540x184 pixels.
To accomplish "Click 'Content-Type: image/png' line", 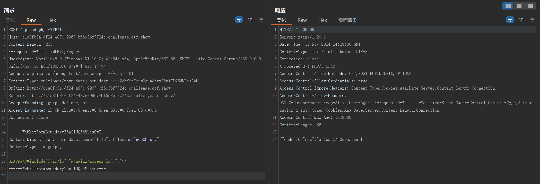I will 35,147.
